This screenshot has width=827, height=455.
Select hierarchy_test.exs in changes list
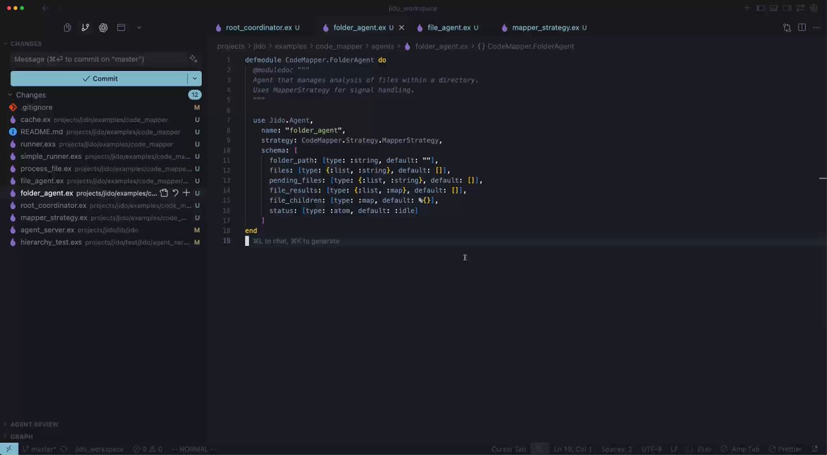click(103, 242)
